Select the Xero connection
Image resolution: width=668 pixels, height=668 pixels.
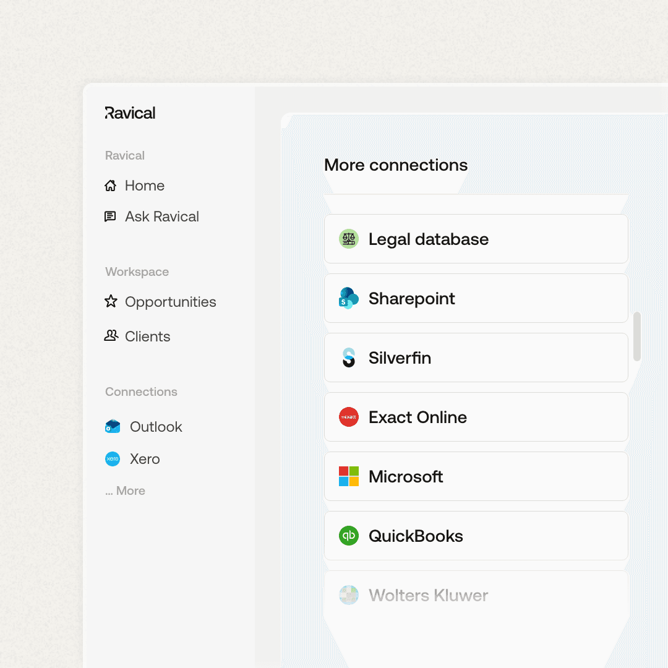132,459
